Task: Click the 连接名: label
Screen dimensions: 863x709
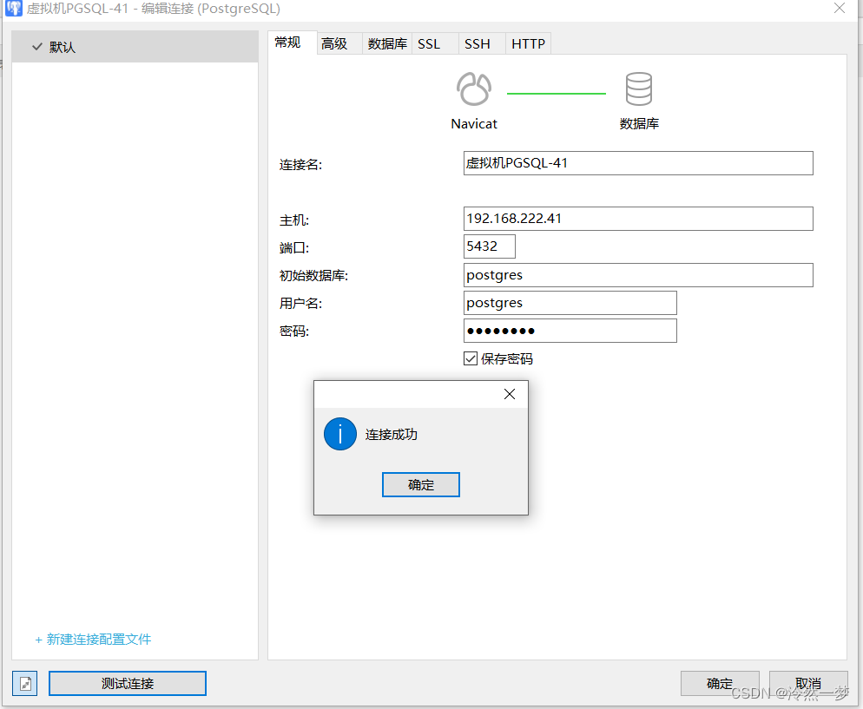Action: 300,165
